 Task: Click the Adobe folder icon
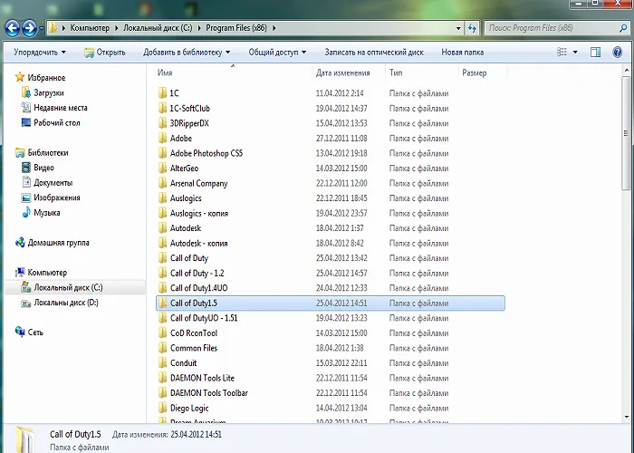[x=162, y=138]
